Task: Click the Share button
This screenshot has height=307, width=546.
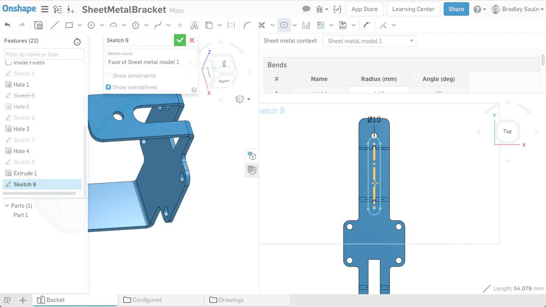Action: pyautogui.click(x=456, y=9)
